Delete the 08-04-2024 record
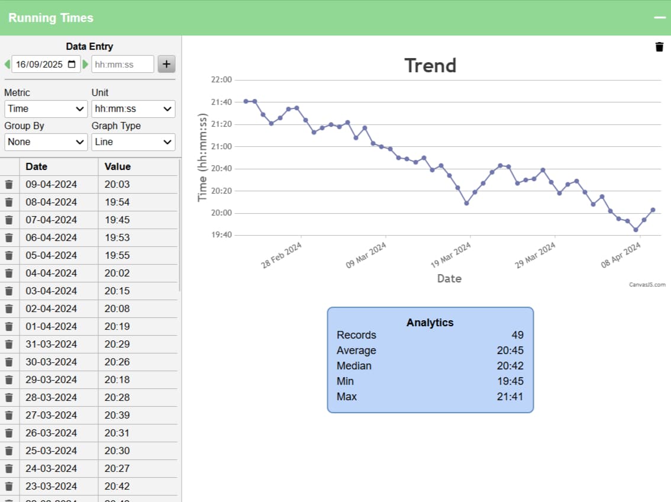The width and height of the screenshot is (671, 502). coord(9,202)
